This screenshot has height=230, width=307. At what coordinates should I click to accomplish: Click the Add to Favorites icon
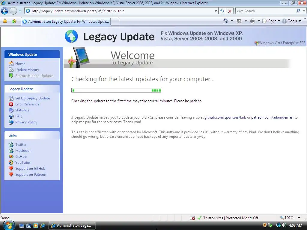point(14,21)
